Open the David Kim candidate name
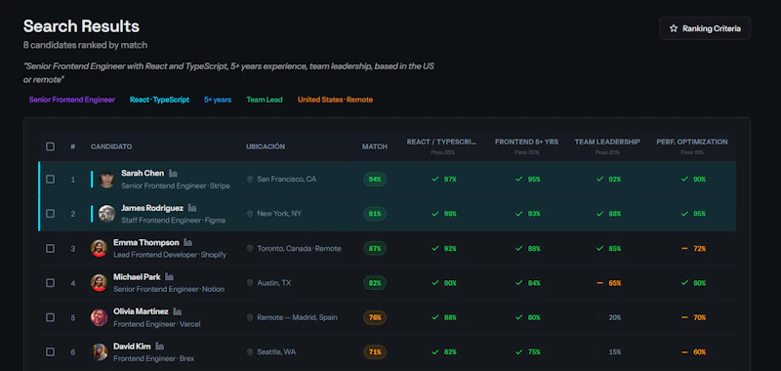781x371 pixels. tap(132, 346)
